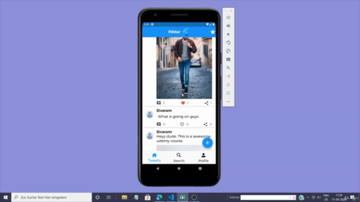Open the walking man photo in tweet
Image resolution: width=360 pixels, height=202 pixels.
click(184, 68)
